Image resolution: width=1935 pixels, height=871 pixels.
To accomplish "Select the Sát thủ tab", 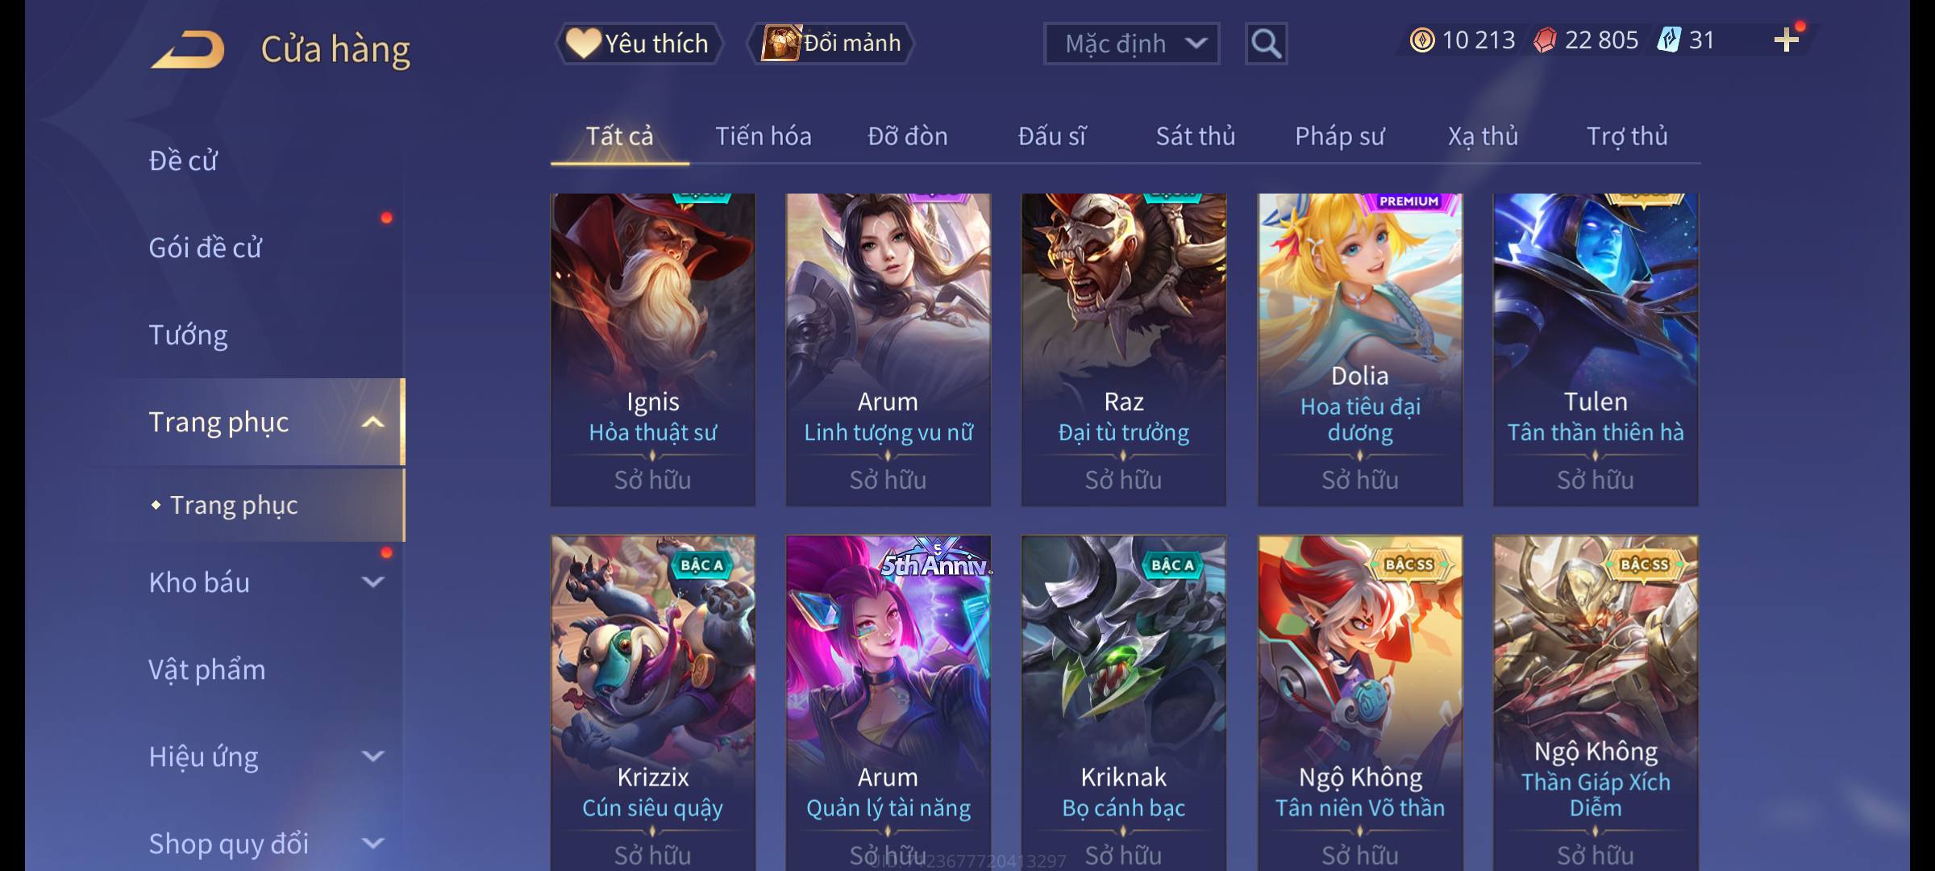I will [1196, 136].
